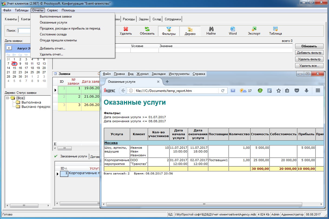Open the browser downloads arrow icon
Viewport: 329px width, 219px height.
coord(307,91)
